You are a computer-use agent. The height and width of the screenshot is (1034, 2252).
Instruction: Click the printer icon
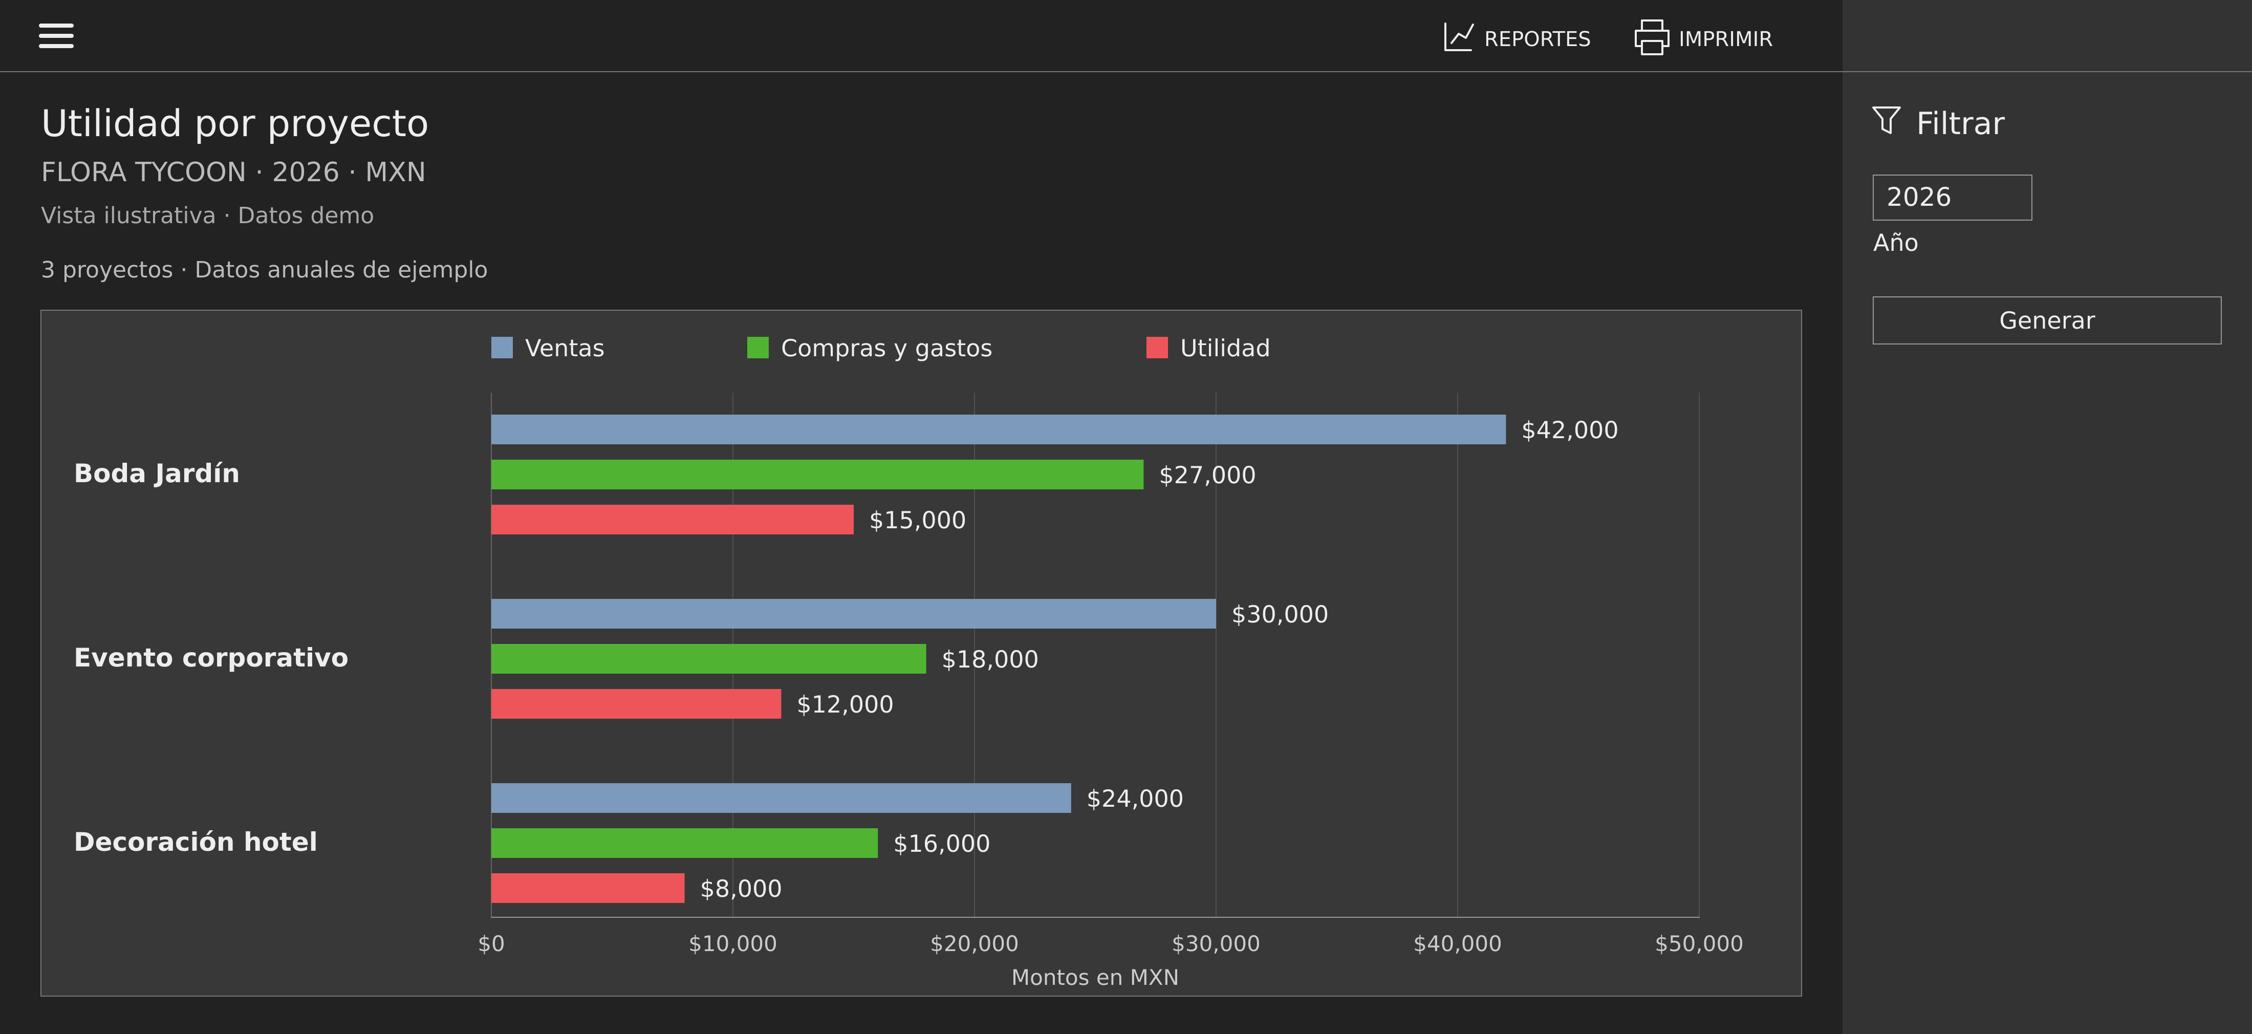(1652, 37)
